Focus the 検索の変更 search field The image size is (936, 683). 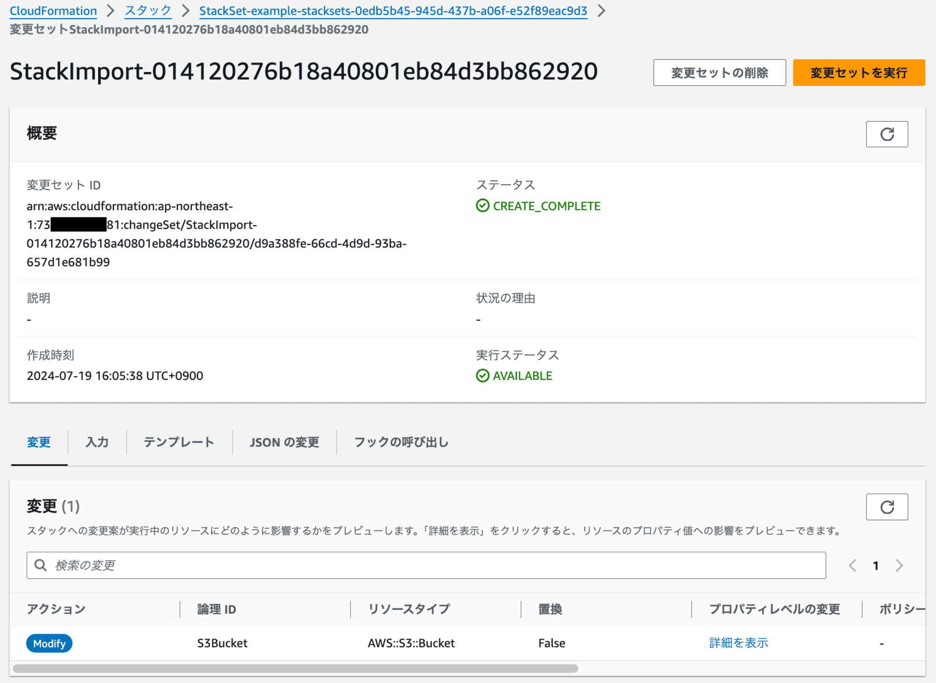pos(426,565)
